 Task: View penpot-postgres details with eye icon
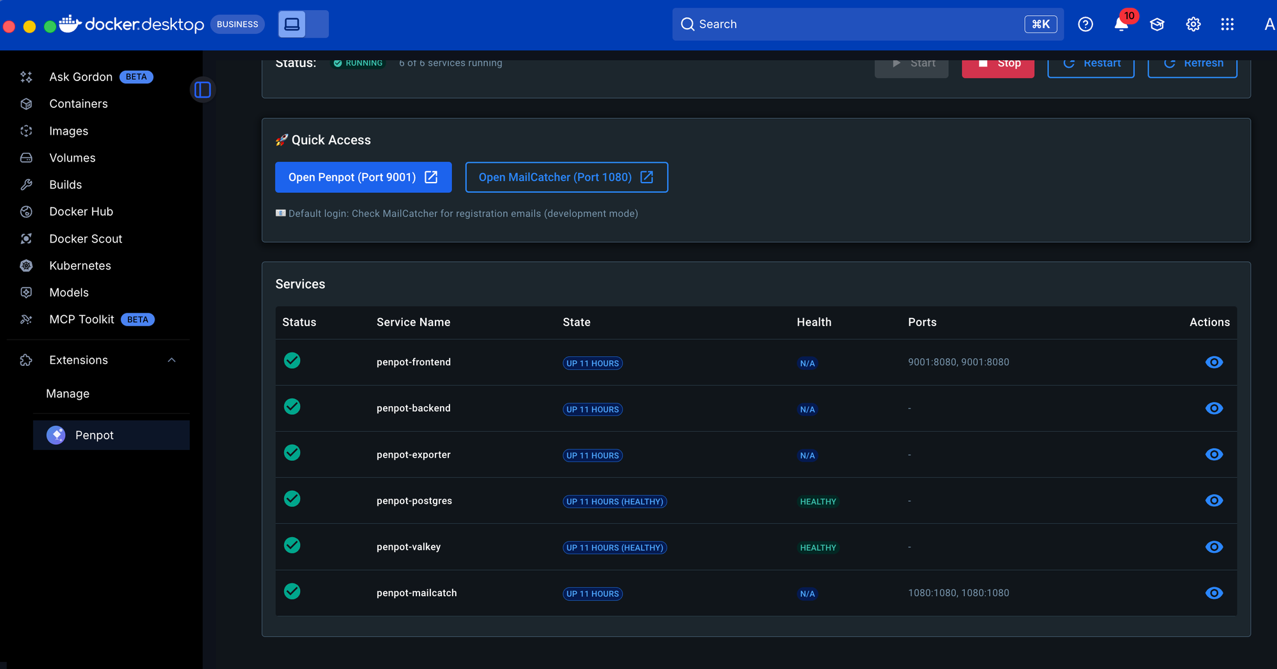pyautogui.click(x=1213, y=500)
